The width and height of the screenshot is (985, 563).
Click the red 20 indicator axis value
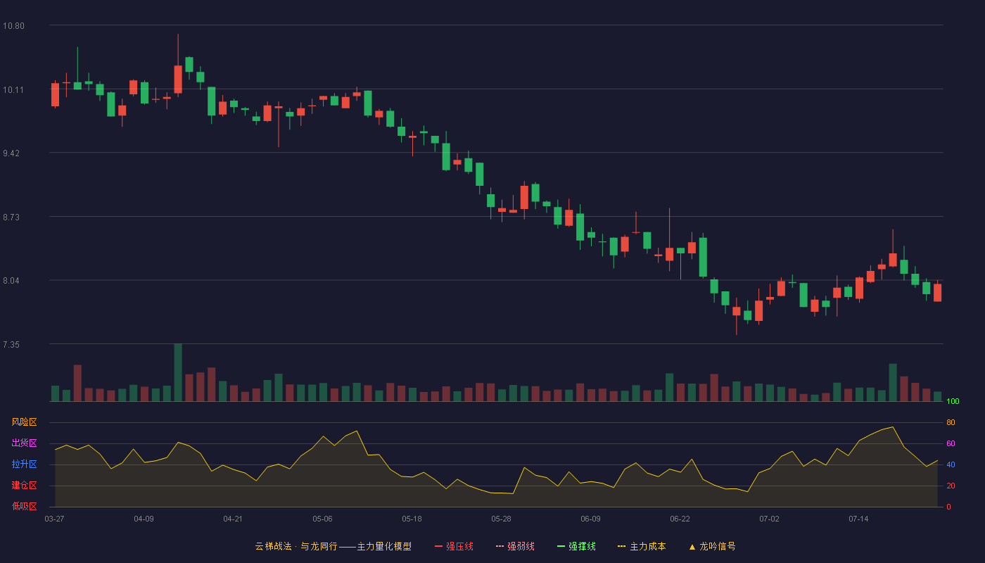coord(951,486)
